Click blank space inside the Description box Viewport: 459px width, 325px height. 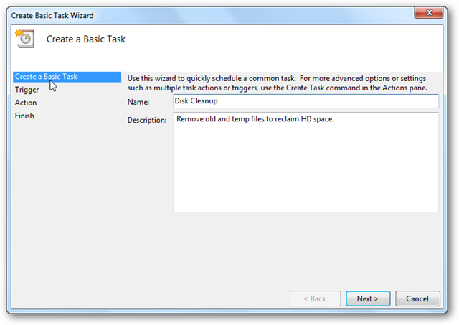pyautogui.click(x=306, y=170)
